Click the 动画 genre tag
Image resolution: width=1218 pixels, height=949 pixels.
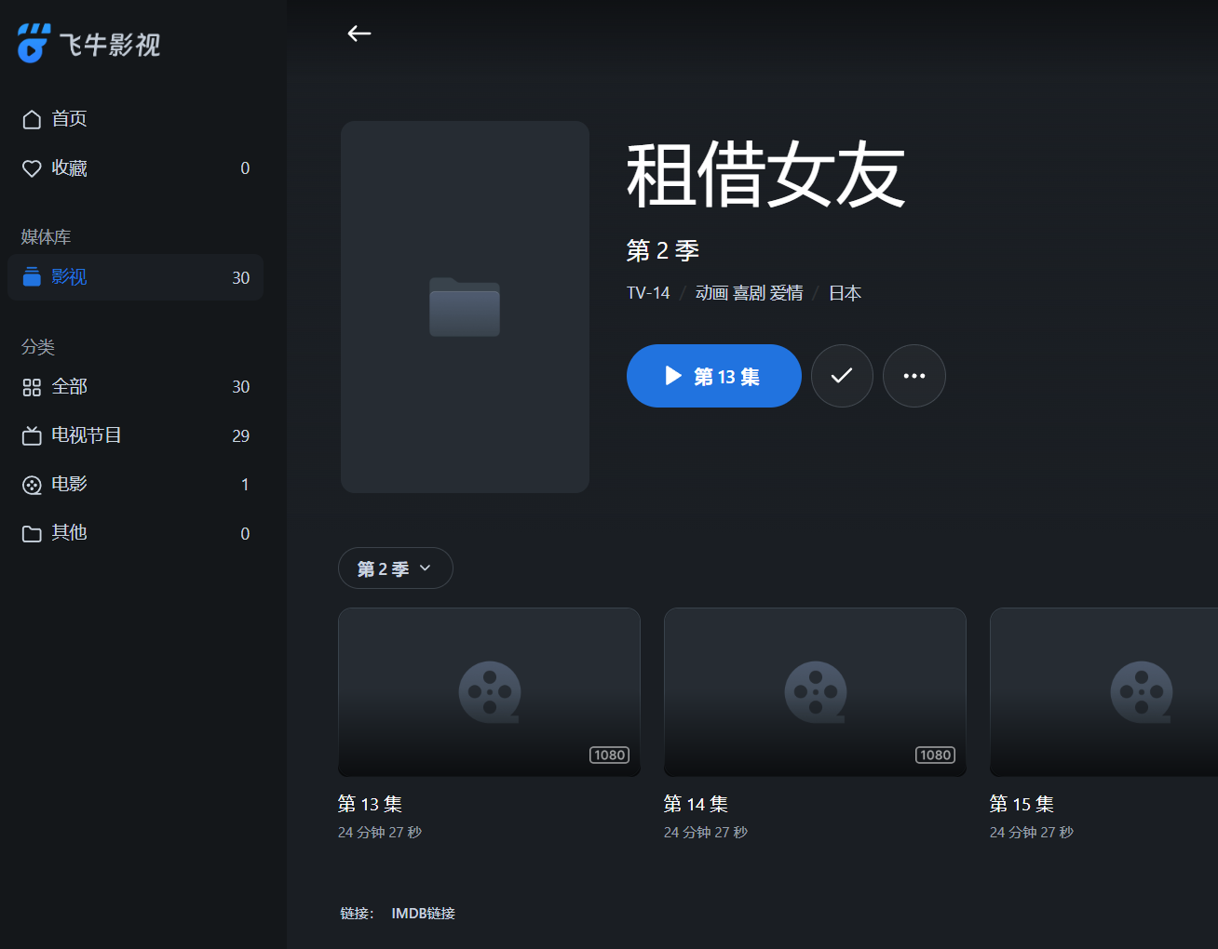[x=712, y=293]
